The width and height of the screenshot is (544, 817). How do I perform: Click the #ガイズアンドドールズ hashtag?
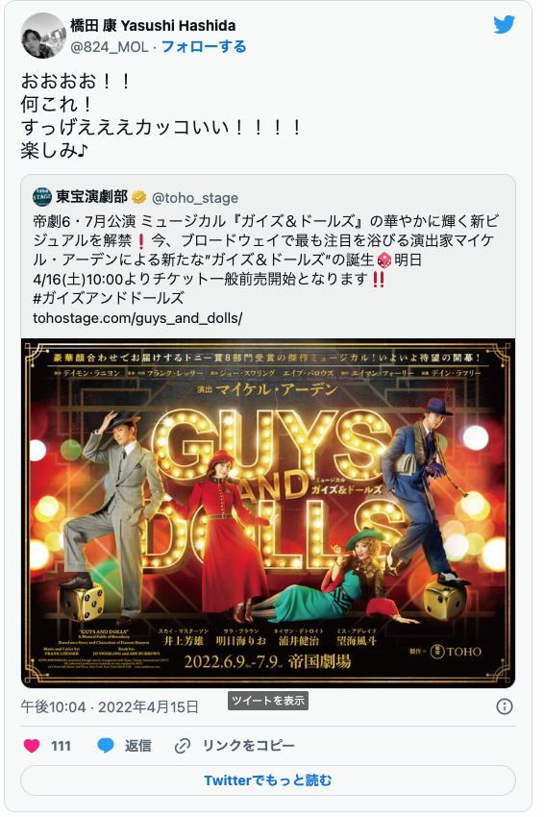(109, 298)
